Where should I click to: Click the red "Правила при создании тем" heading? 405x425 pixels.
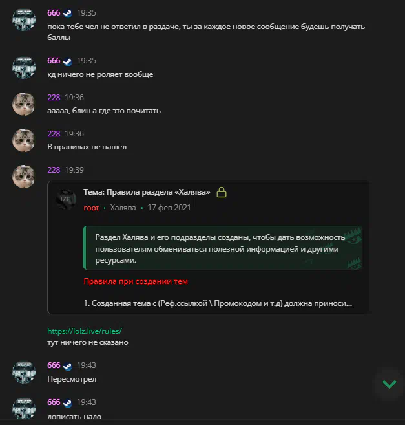136,281
